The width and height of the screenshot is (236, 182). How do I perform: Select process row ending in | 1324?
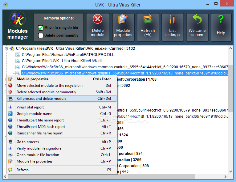pos(123,135)
